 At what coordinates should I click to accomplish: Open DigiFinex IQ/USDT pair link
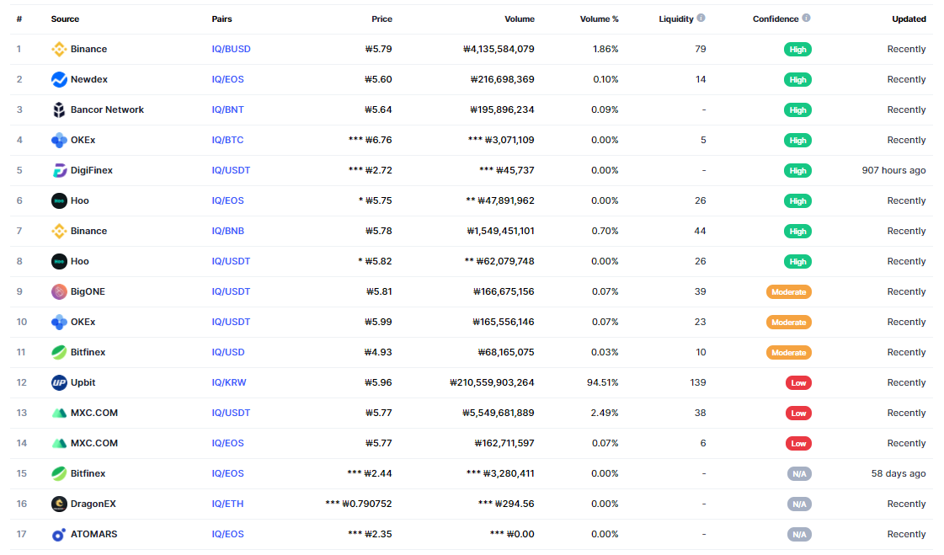click(231, 170)
